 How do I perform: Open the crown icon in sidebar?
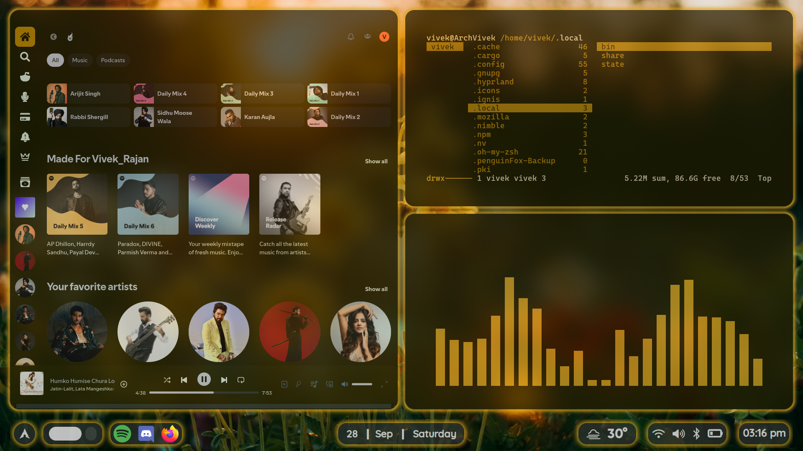[x=25, y=157]
